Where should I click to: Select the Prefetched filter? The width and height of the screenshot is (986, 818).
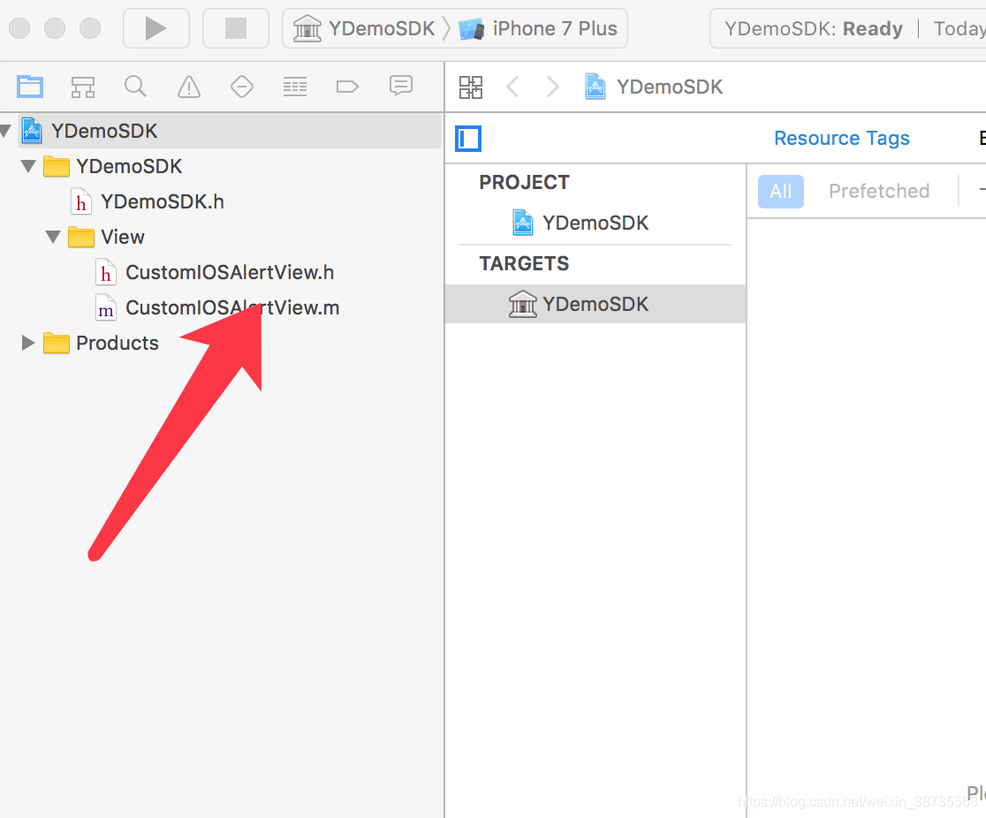tap(879, 191)
